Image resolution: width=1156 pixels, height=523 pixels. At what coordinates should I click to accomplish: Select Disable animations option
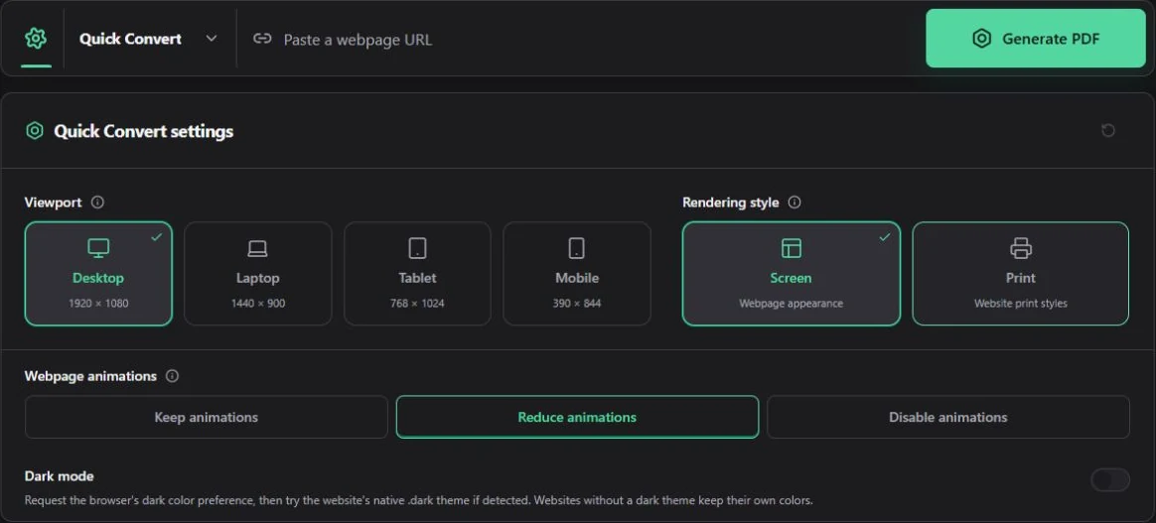point(948,417)
